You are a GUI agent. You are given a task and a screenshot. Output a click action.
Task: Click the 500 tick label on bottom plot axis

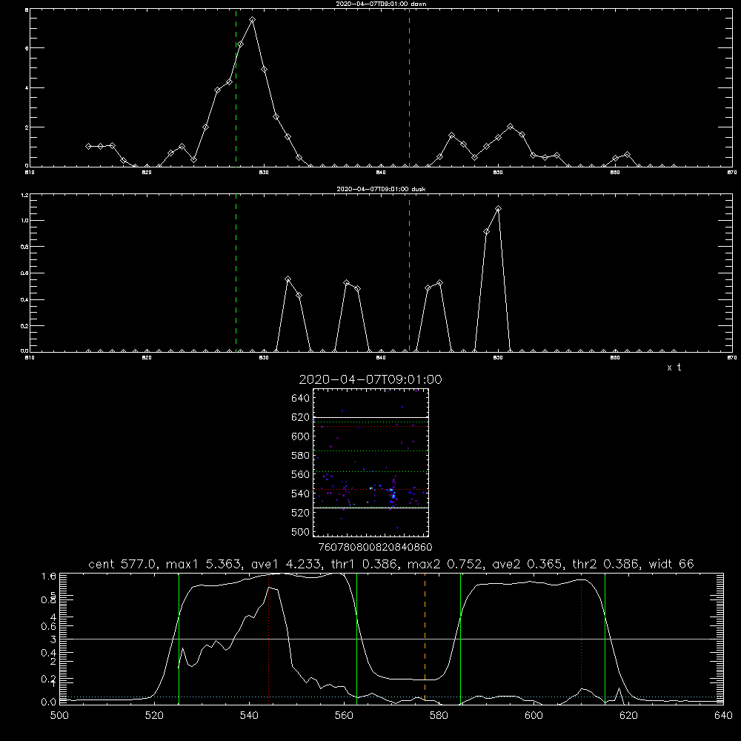[59, 716]
